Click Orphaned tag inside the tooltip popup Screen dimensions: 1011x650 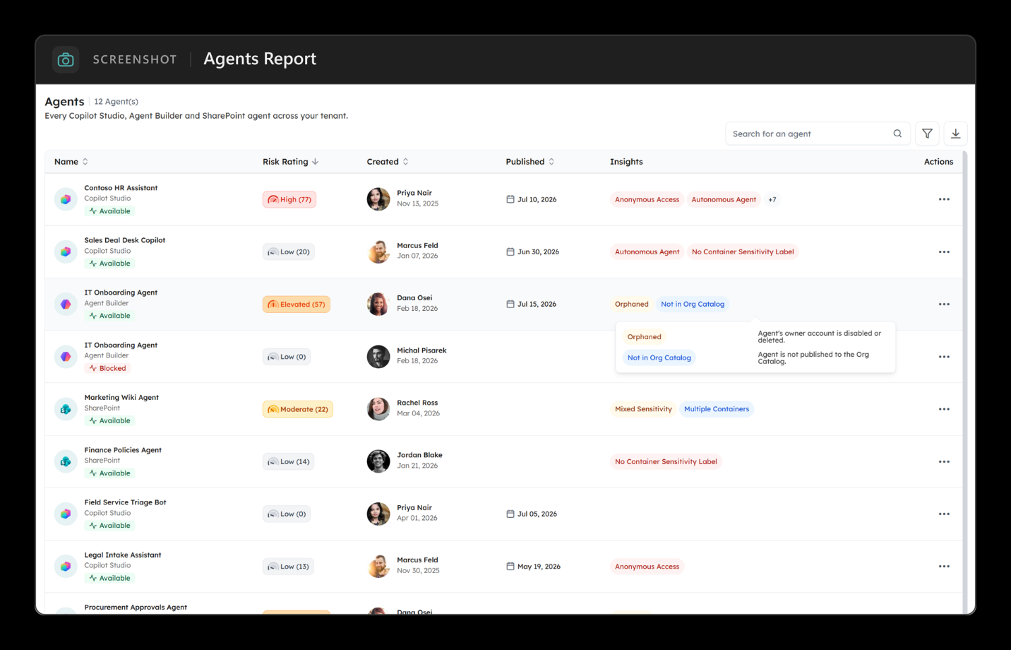coord(645,337)
